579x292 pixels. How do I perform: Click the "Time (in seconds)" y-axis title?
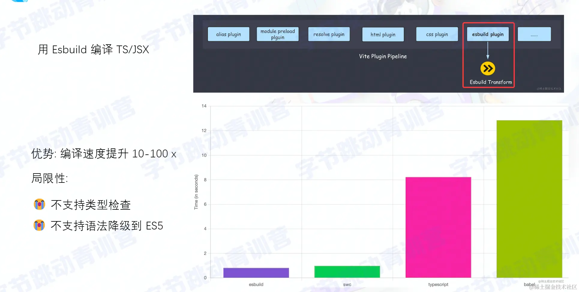click(x=196, y=192)
